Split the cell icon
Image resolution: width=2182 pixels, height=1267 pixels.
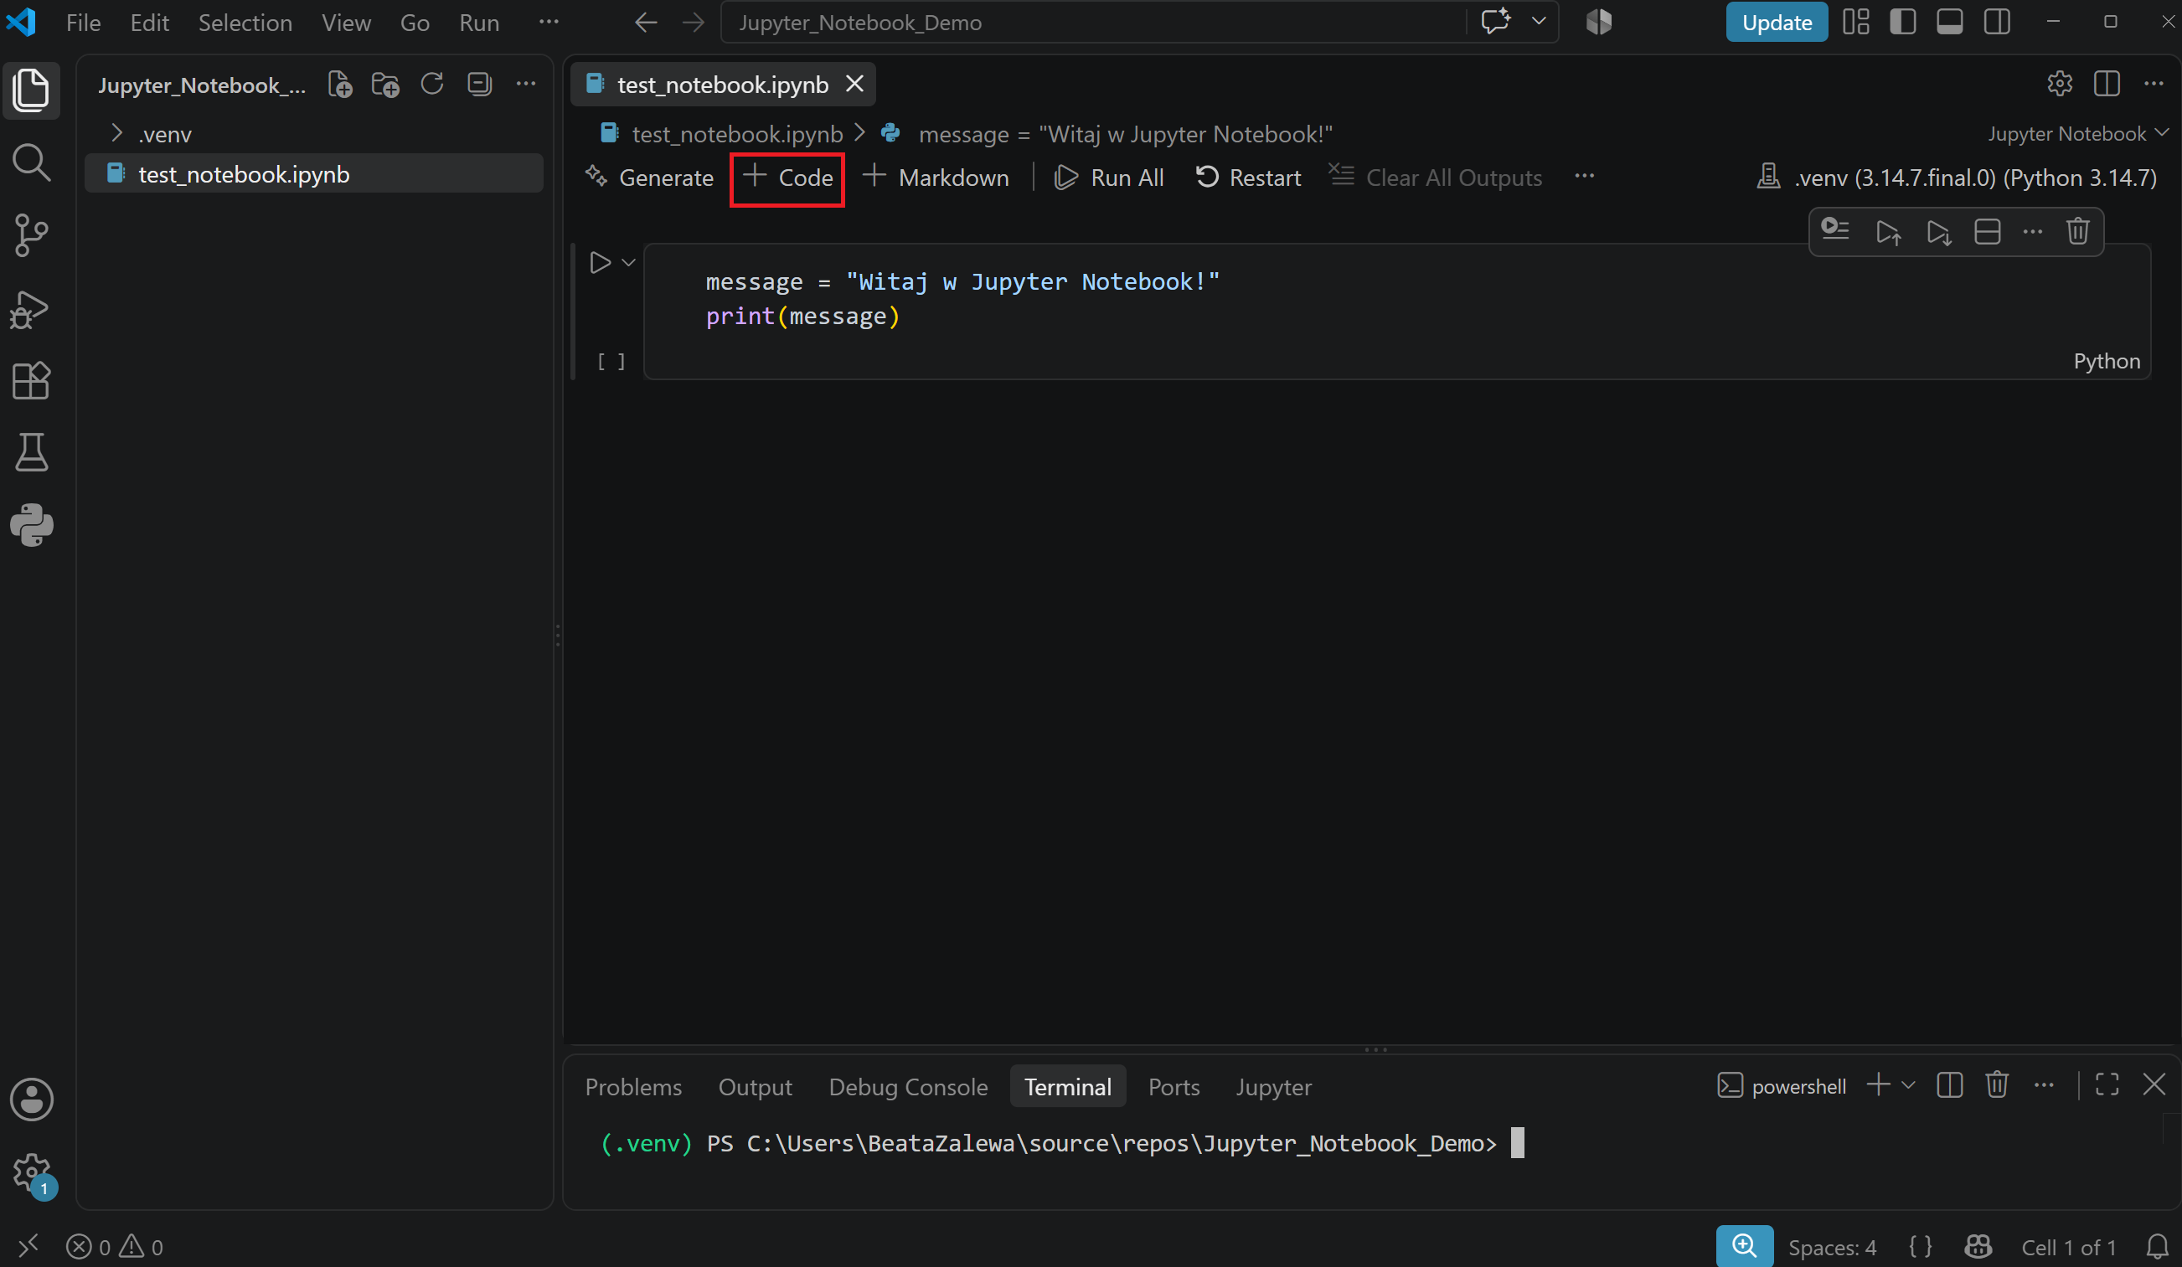[x=1986, y=232]
